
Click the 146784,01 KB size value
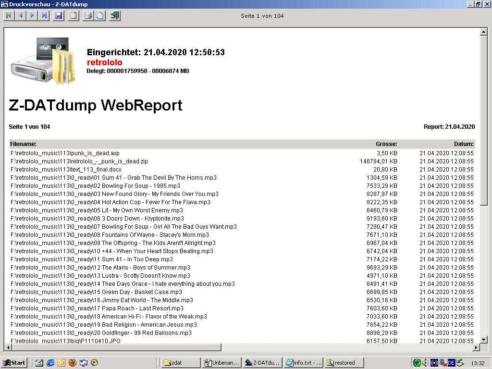(379, 161)
